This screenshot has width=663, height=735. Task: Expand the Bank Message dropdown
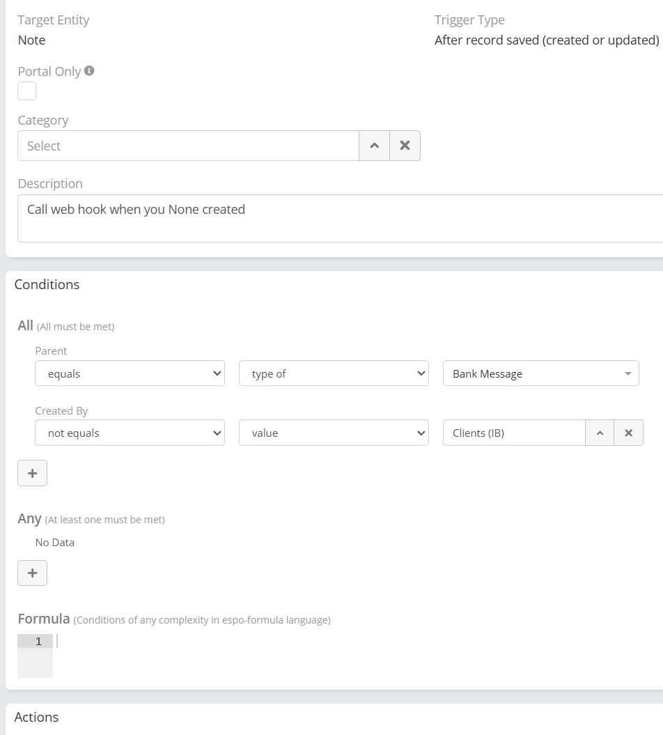pyautogui.click(x=540, y=373)
